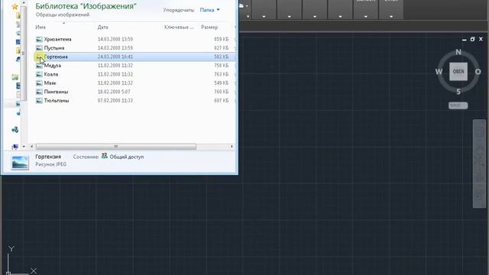The height and width of the screenshot is (275, 489).
Task: Rotate the view with ViewCube's N compass letter
Action: click(458, 52)
